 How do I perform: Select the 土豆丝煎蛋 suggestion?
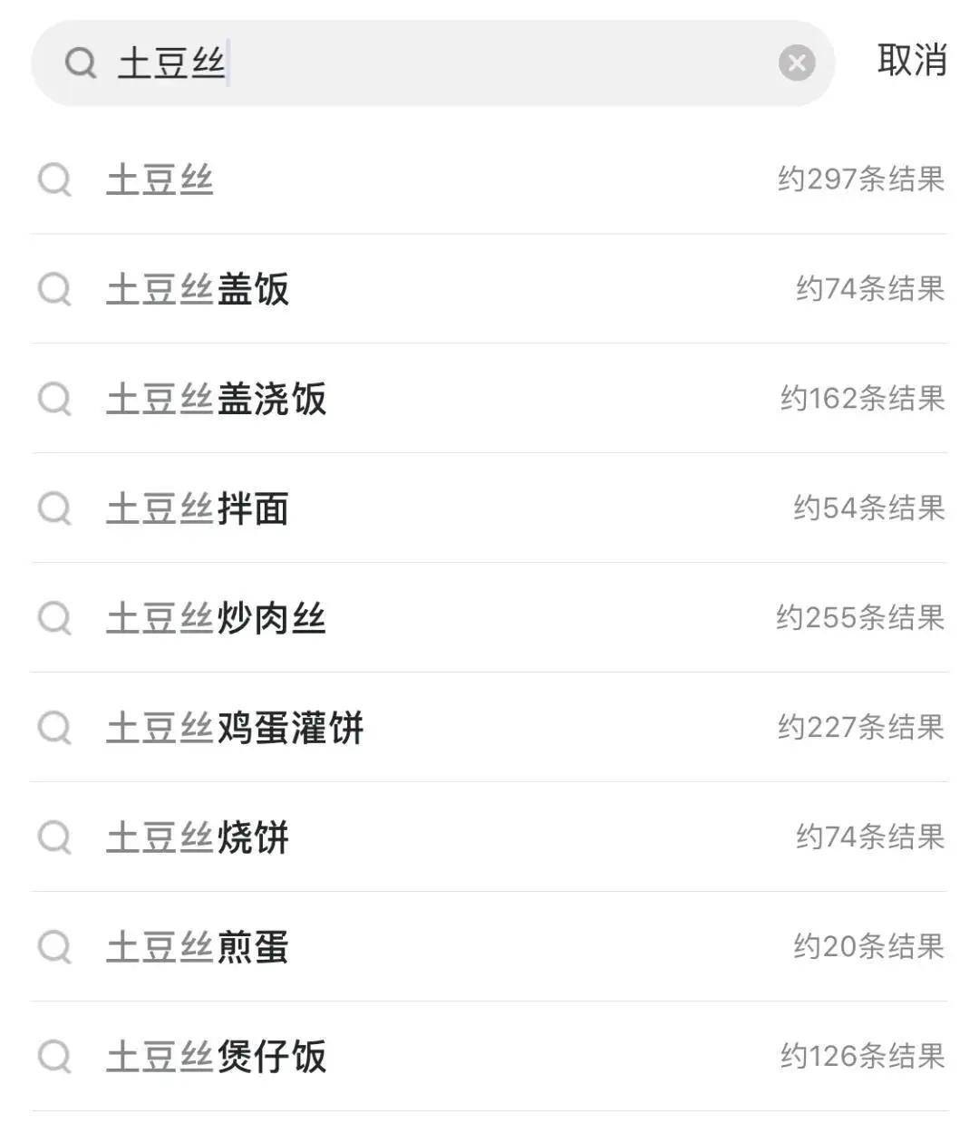pos(489,947)
